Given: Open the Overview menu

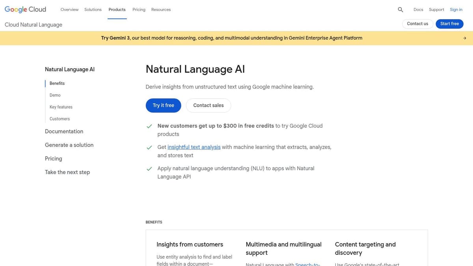Looking at the screenshot, I should tap(69, 9).
